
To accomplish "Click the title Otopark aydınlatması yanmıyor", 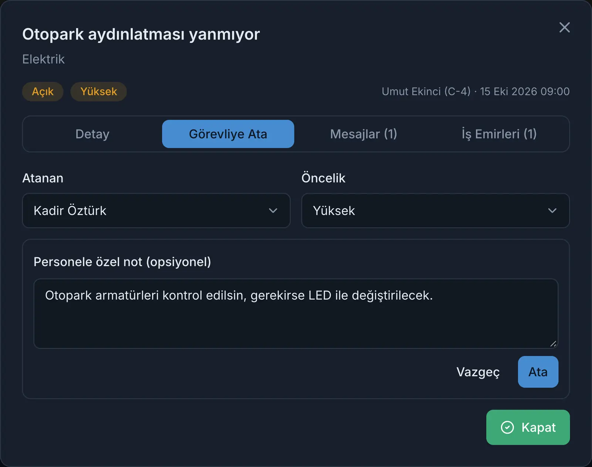I will tap(141, 34).
